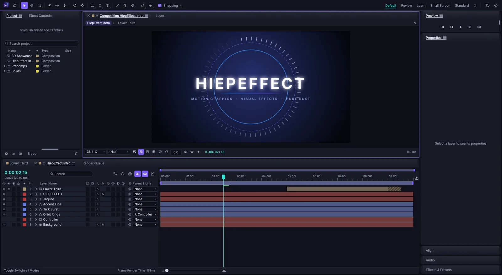Click the Lower Third breadcrumb in viewer
This screenshot has height=275, width=502.
point(126,23)
